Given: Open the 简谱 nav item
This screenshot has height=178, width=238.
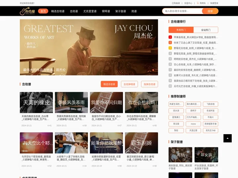Looking at the screenshot, I should 134,11.
